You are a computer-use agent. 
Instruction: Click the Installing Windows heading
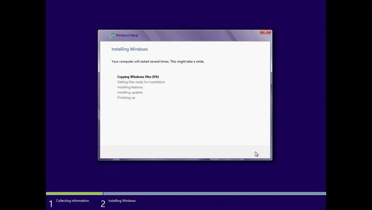[130, 49]
